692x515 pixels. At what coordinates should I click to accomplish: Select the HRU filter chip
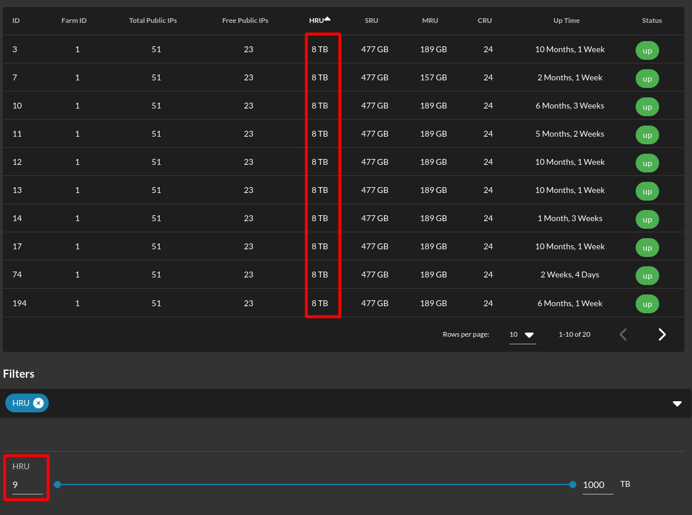point(21,403)
